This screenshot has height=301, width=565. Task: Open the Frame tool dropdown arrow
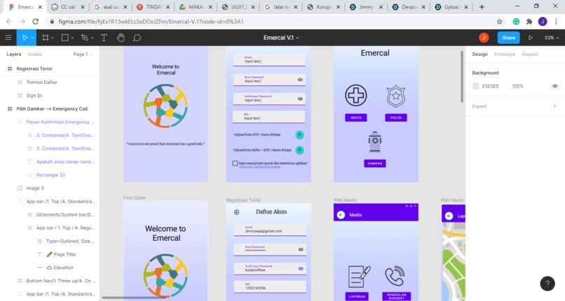coord(53,38)
